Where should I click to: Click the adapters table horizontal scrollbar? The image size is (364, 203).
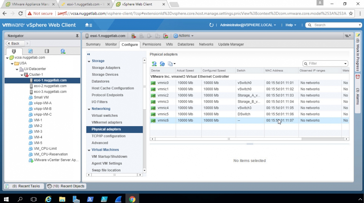pyautogui.click(x=228, y=139)
